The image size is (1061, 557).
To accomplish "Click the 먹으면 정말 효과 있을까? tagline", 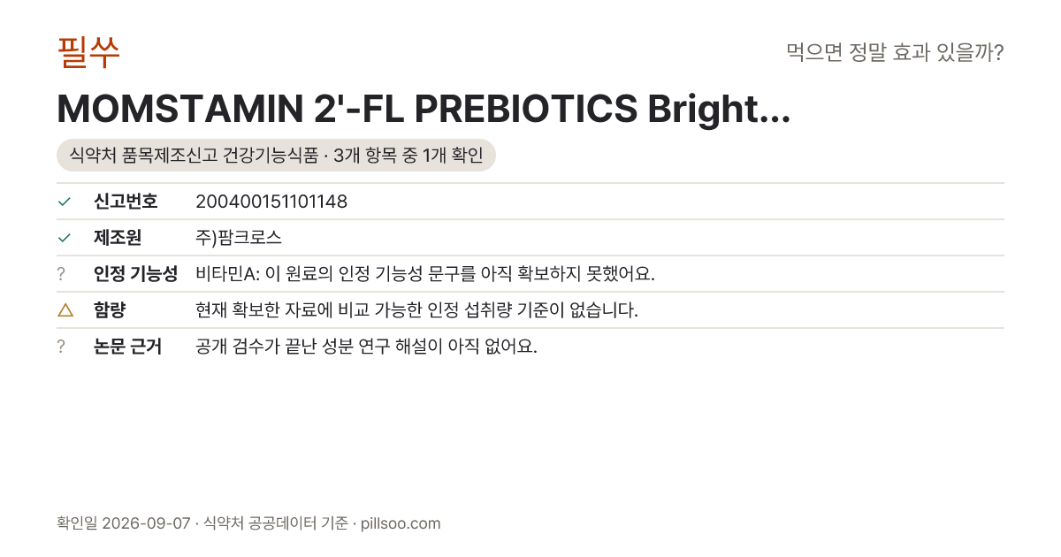I will (895, 52).
